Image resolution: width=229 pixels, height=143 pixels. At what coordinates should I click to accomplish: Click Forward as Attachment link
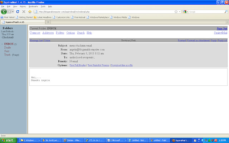tap(198, 40)
